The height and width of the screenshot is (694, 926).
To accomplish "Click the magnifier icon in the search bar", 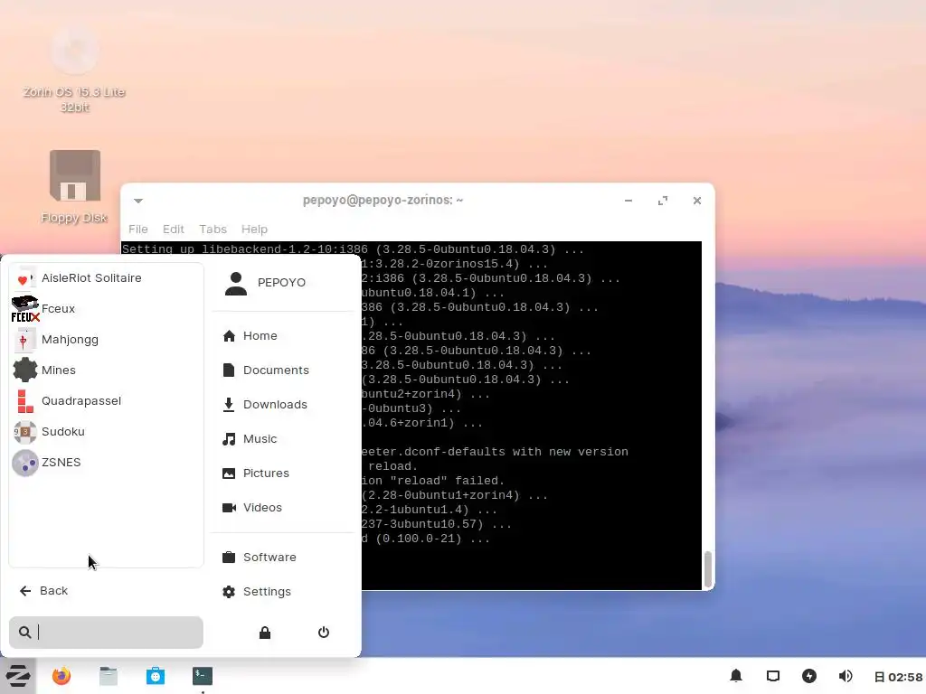I will [24, 633].
